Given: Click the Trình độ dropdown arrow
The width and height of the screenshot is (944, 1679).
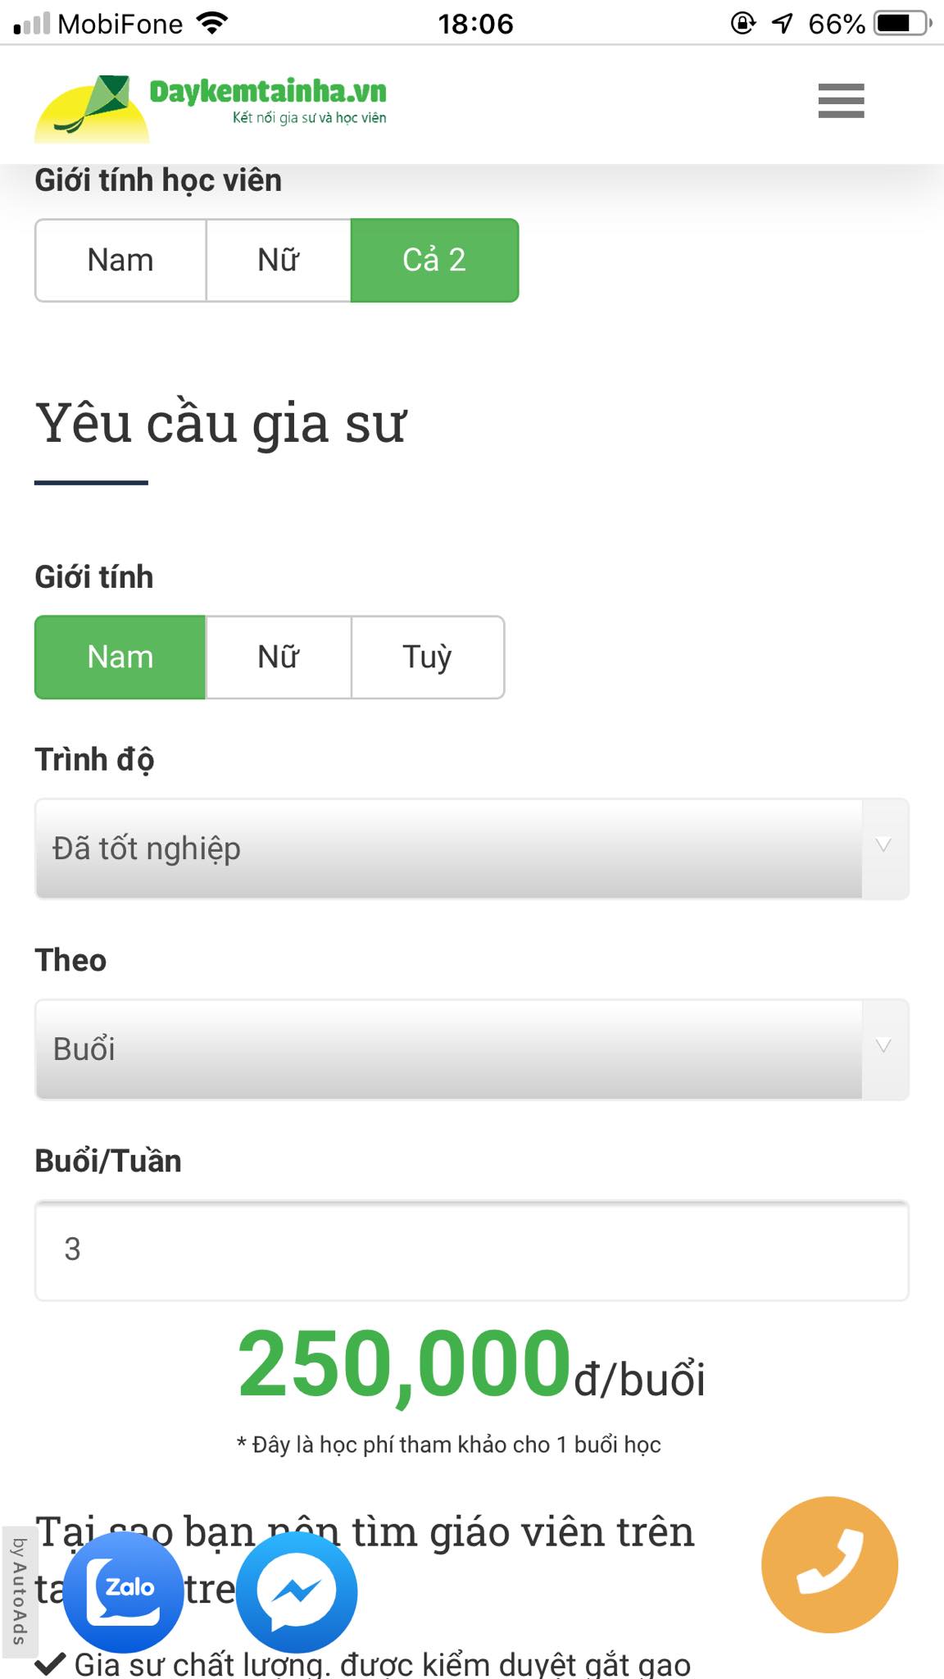Looking at the screenshot, I should click(883, 846).
